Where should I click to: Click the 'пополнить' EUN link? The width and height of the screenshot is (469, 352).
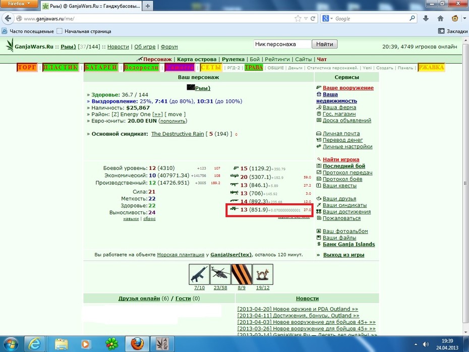pos(173,121)
